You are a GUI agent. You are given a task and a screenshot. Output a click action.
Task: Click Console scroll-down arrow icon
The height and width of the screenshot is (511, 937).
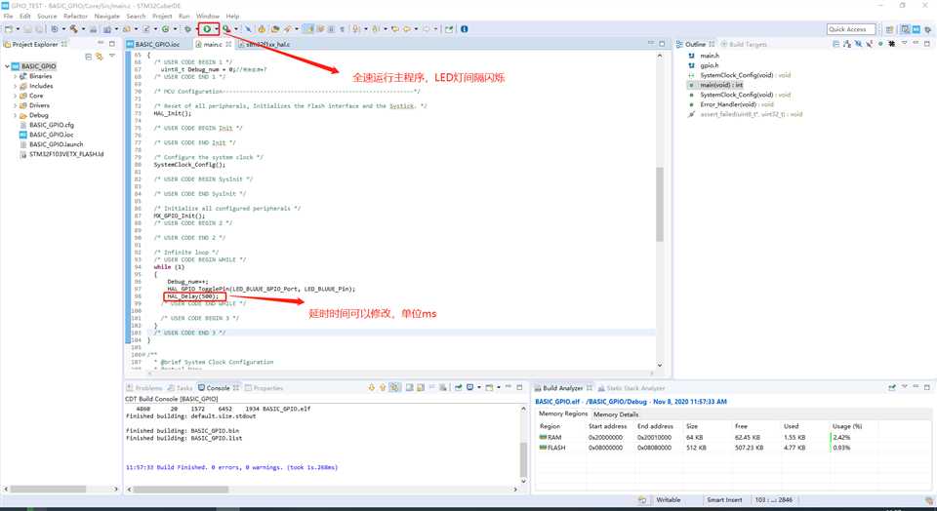[x=371, y=388]
